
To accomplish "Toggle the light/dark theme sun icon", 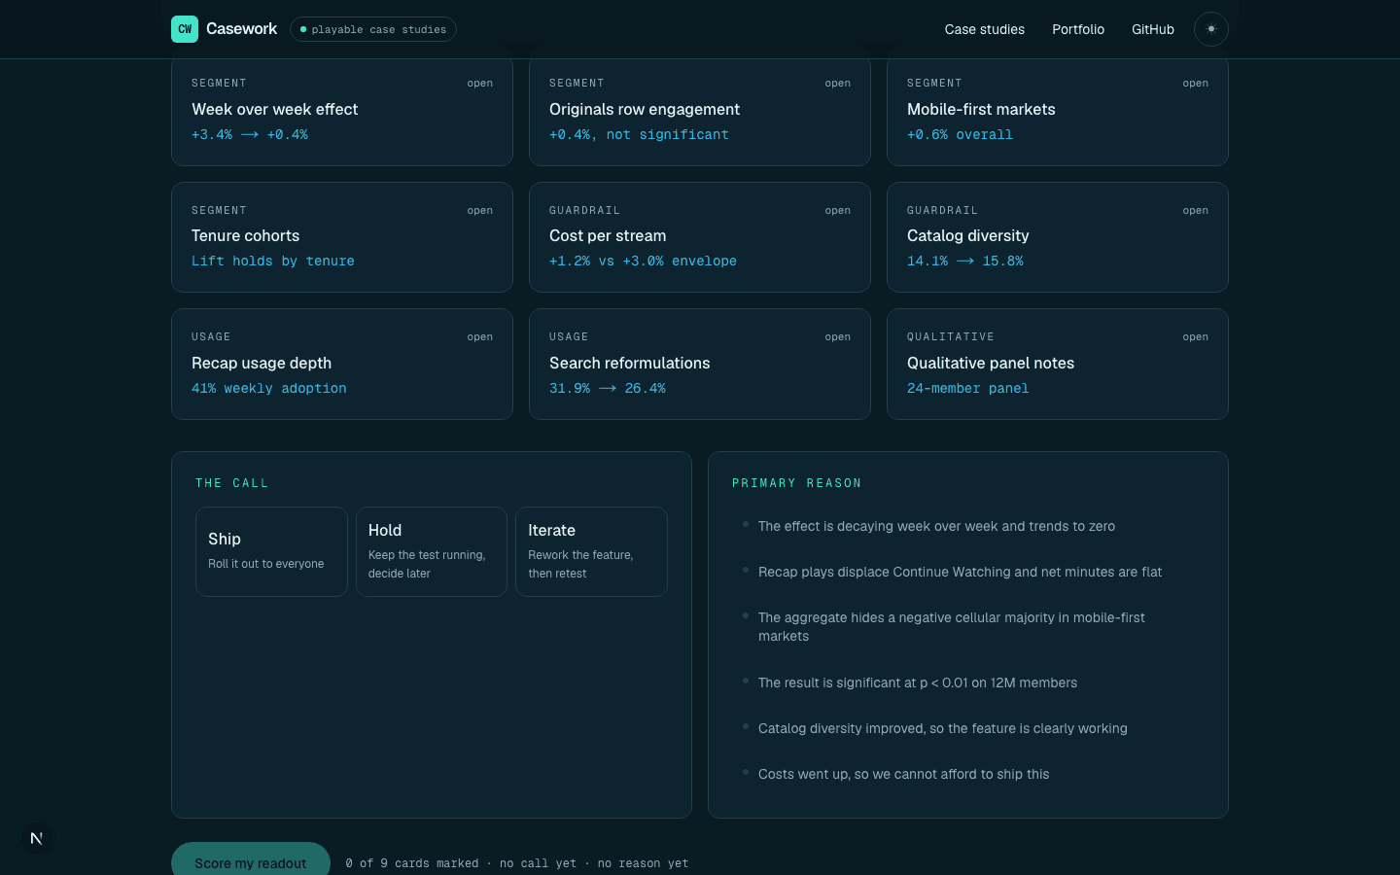I will point(1211,29).
